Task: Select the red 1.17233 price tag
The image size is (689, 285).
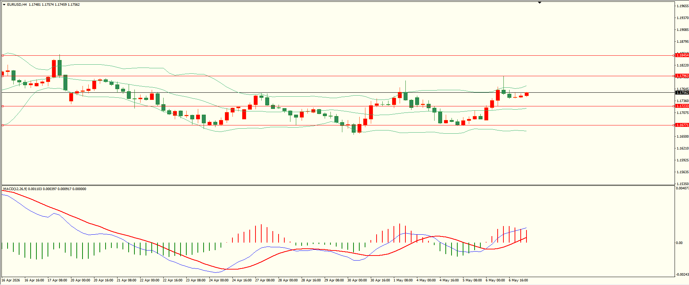Action: coord(682,106)
